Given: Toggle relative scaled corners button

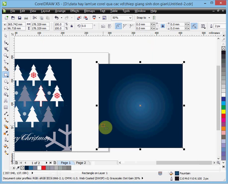Looking at the screenshot, I should point(194,26).
